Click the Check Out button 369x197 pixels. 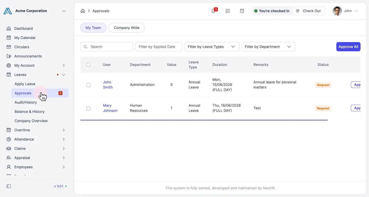pos(309,11)
